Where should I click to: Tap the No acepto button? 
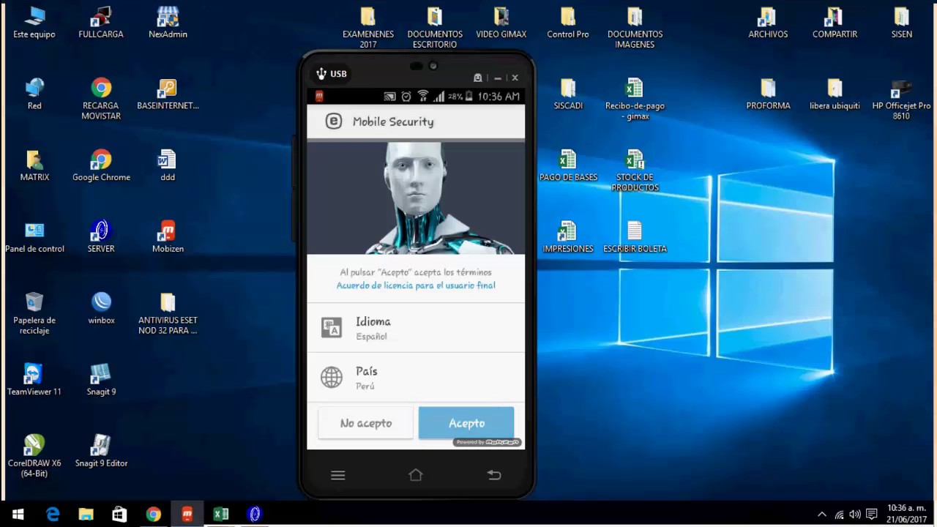click(x=366, y=423)
